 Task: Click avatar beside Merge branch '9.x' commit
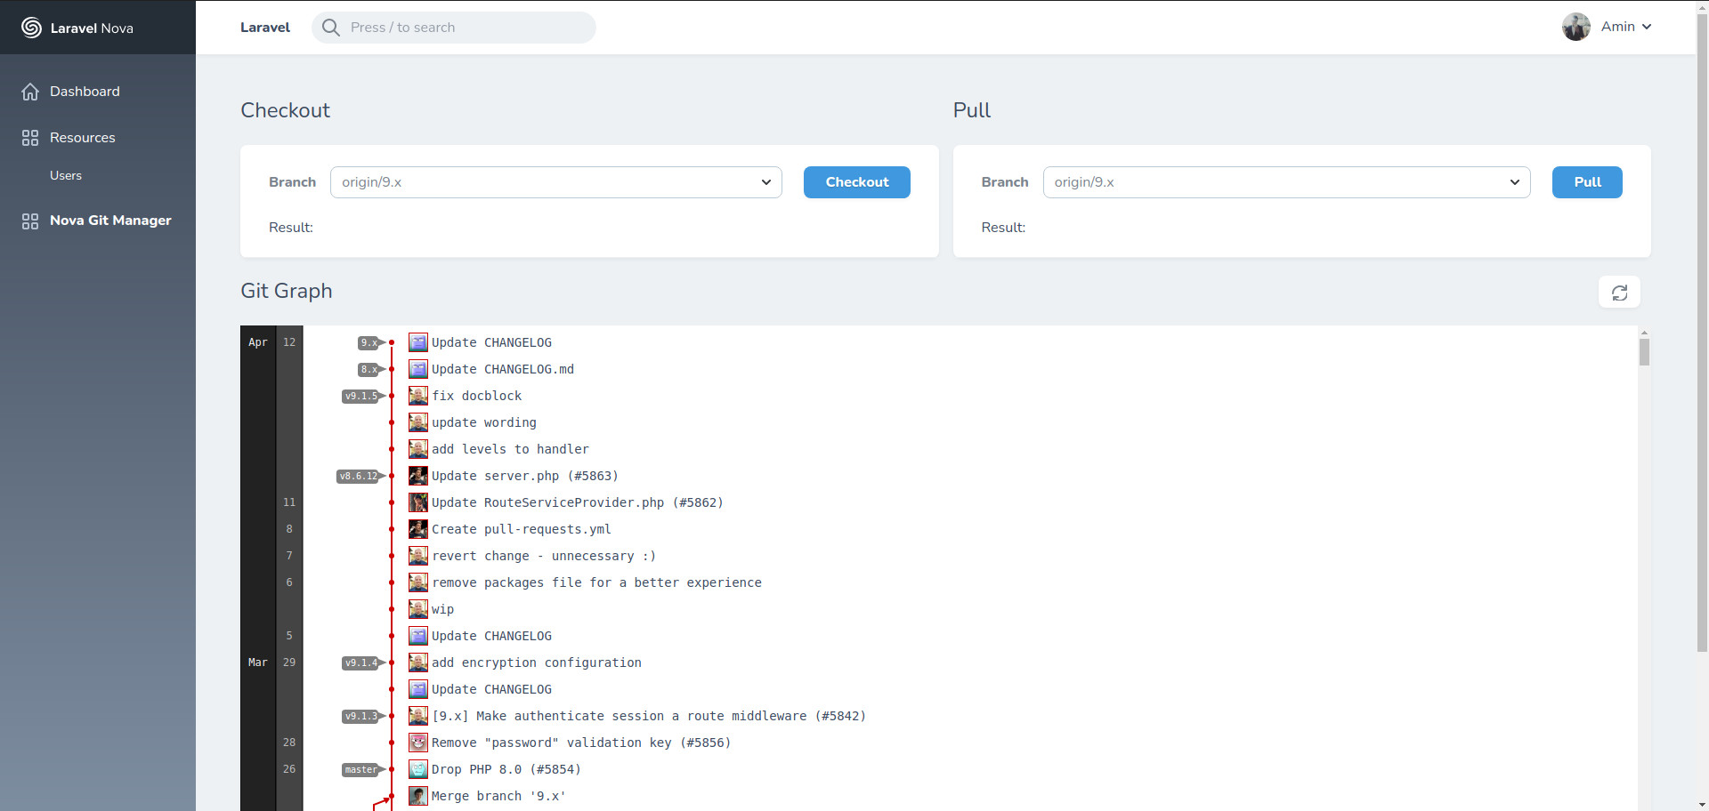point(418,796)
